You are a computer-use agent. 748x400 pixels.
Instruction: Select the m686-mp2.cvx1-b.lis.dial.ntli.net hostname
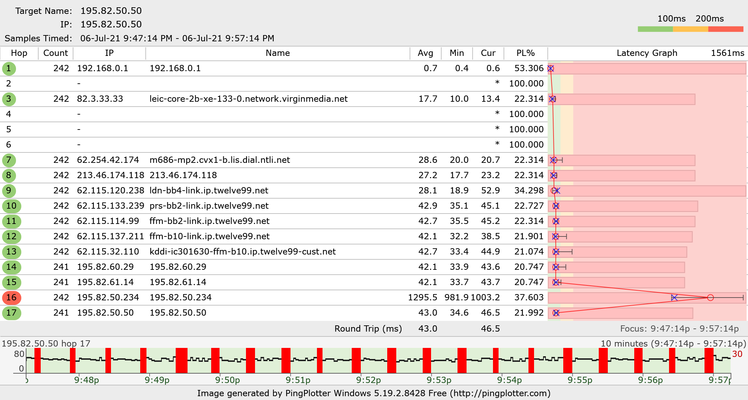(220, 160)
